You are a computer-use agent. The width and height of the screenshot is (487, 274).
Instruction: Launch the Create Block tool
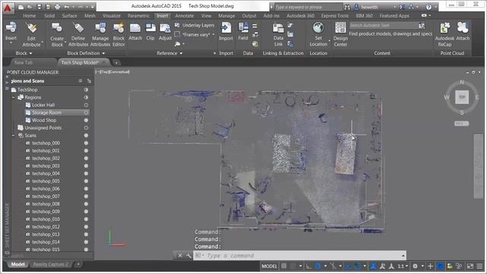click(x=57, y=34)
